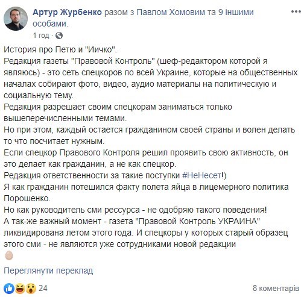Open the 8 коментарів comments link
301x297 pixels.
(x=276, y=289)
